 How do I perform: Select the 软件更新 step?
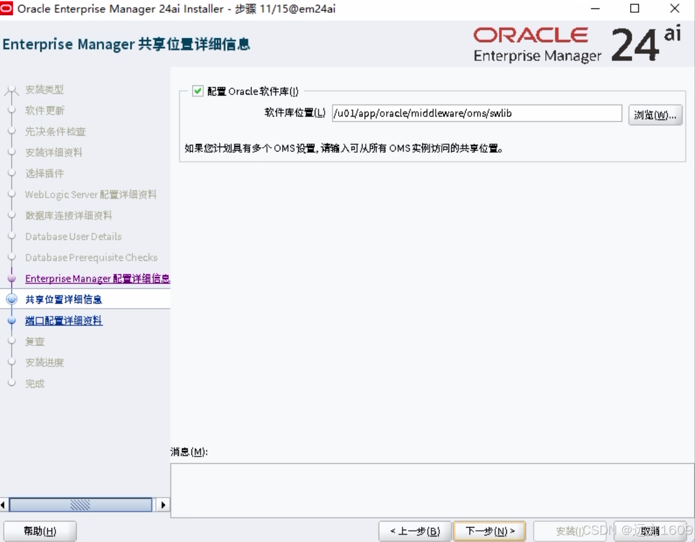44,111
